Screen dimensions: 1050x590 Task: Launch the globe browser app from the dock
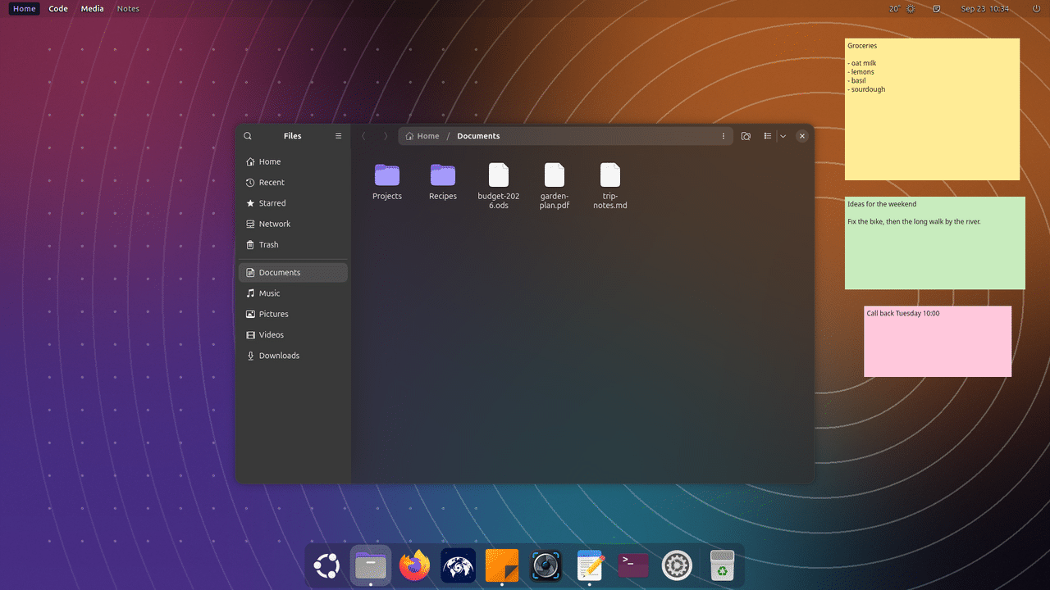pos(459,565)
